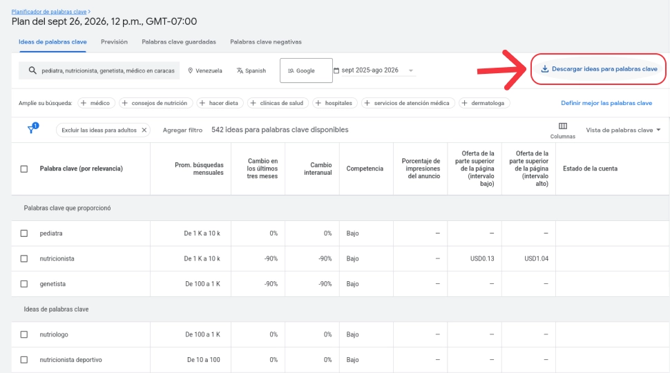670x373 pixels.
Task: Click the genetista keyword text
Action: click(52, 284)
